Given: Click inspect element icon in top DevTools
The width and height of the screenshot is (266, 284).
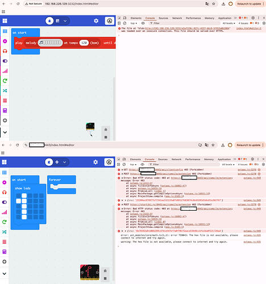Looking at the screenshot, I should click(119, 18).
